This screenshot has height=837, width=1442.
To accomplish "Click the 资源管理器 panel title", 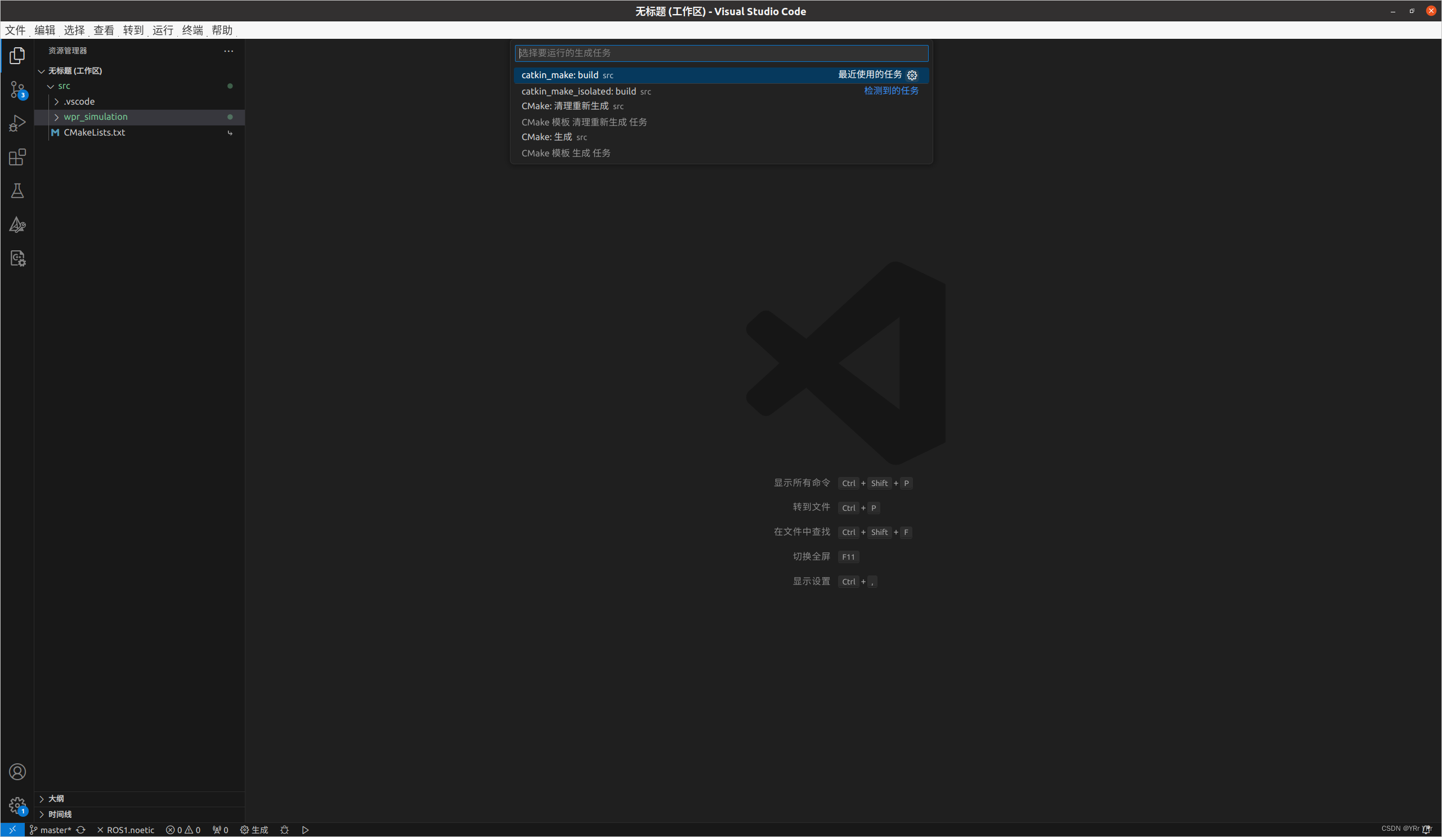I will coord(68,51).
